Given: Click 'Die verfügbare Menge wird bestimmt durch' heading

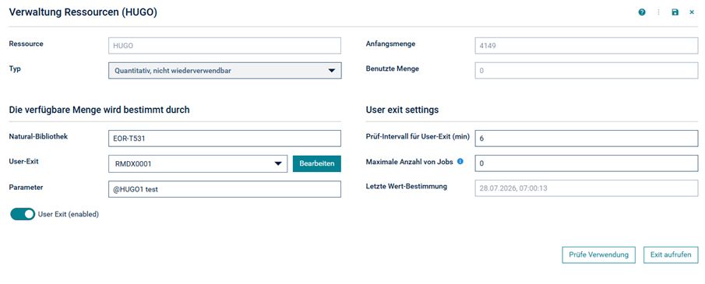Looking at the screenshot, I should [100, 110].
